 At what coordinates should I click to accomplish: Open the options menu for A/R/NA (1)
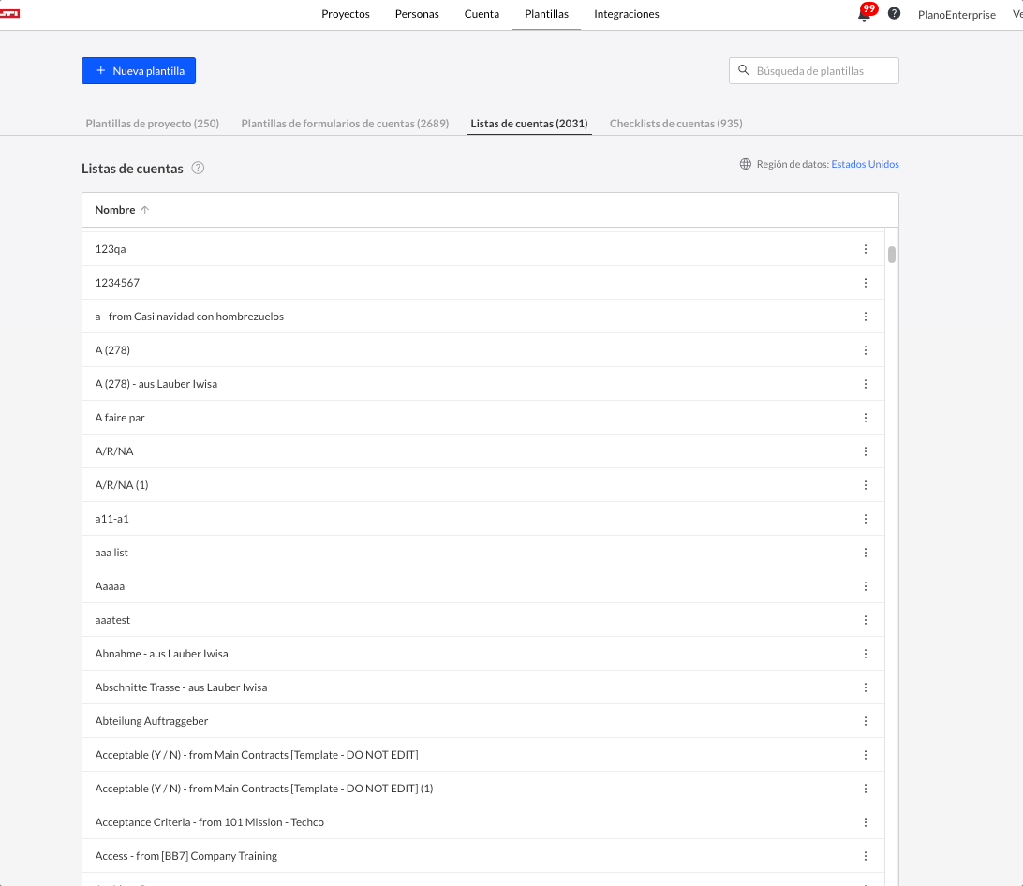pos(865,485)
